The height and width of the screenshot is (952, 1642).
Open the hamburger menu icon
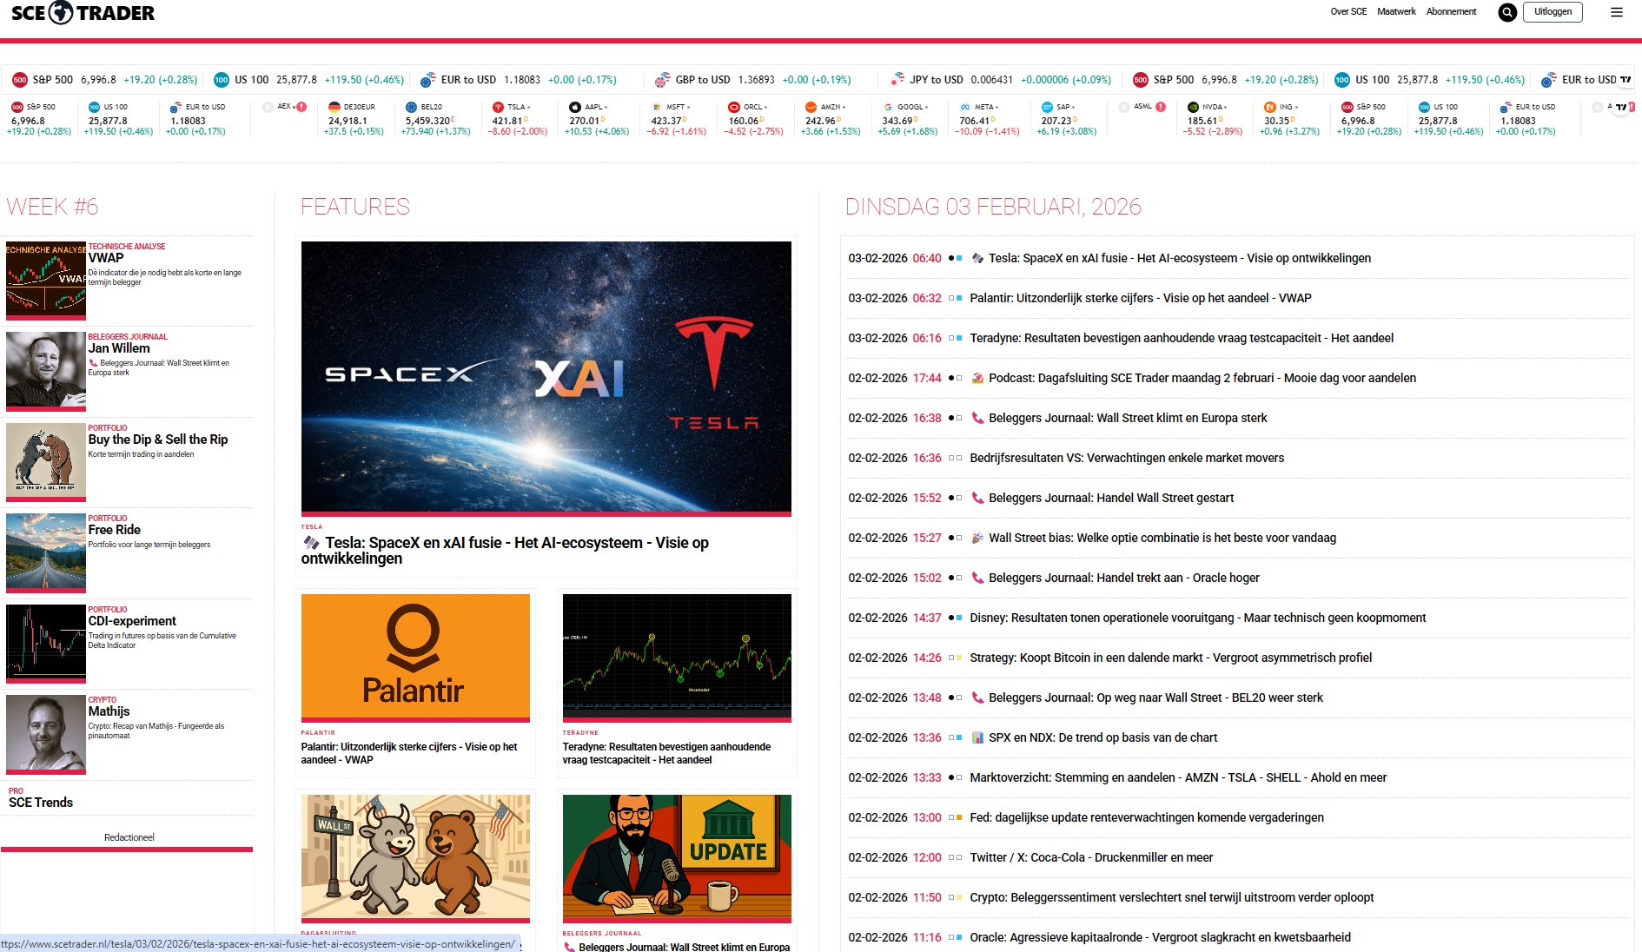[1617, 12]
